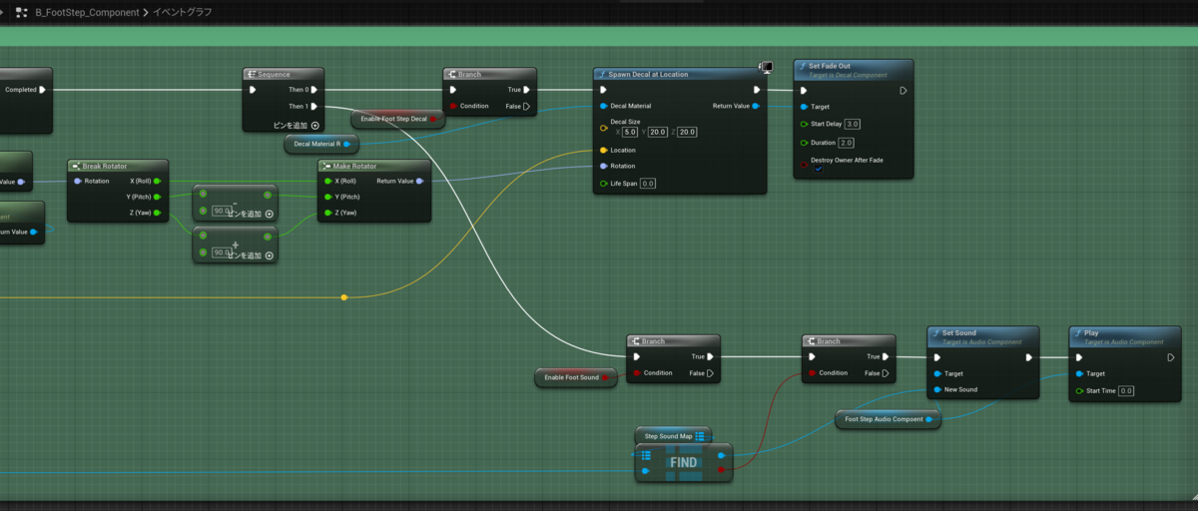Click Break Rotator's Rotation input pin
Image resolution: width=1198 pixels, height=511 pixels.
(78, 181)
